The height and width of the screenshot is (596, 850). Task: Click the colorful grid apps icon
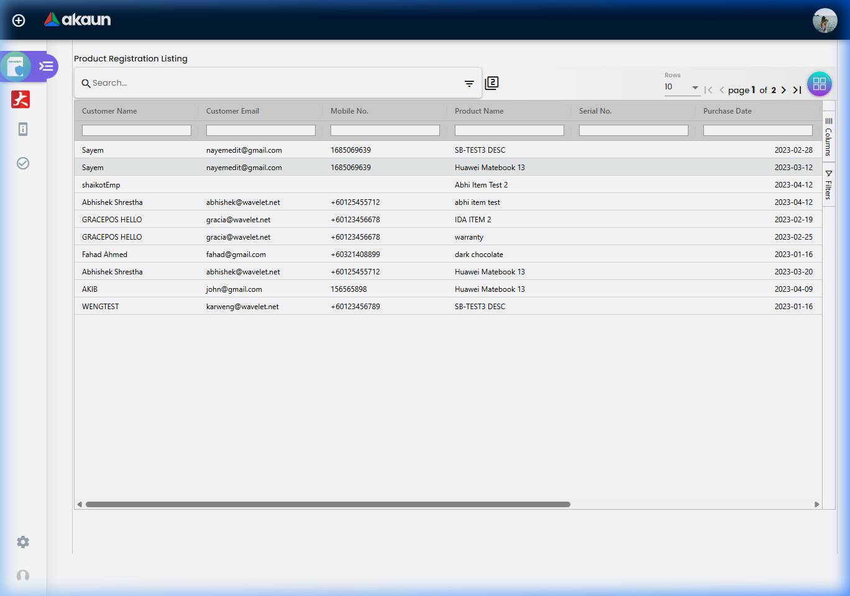point(819,83)
